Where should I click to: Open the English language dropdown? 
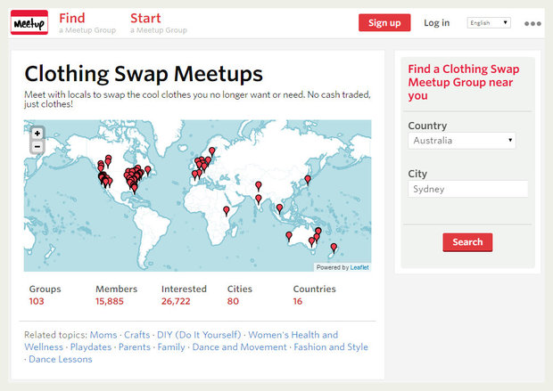(x=489, y=22)
